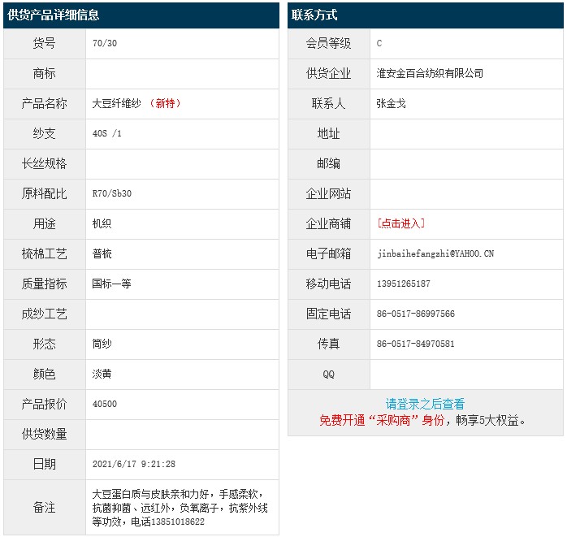
Task: Click the 备注 remarks description text
Action: pyautogui.click(x=180, y=508)
